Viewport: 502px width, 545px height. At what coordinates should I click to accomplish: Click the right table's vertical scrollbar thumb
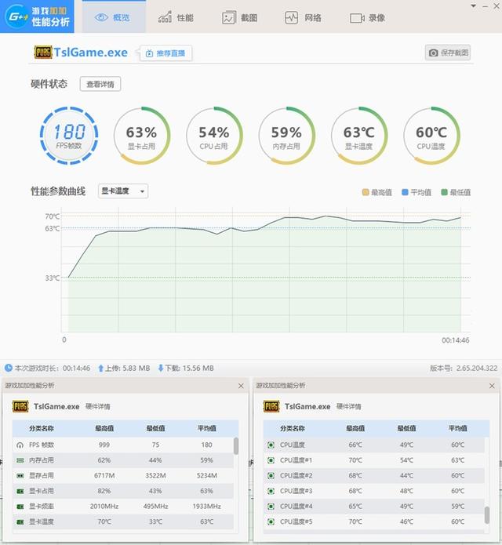click(x=487, y=514)
